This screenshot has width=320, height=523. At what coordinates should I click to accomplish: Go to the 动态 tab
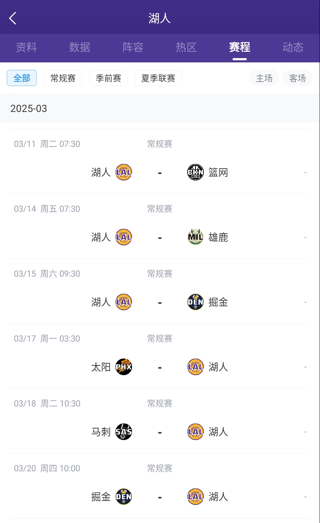293,47
